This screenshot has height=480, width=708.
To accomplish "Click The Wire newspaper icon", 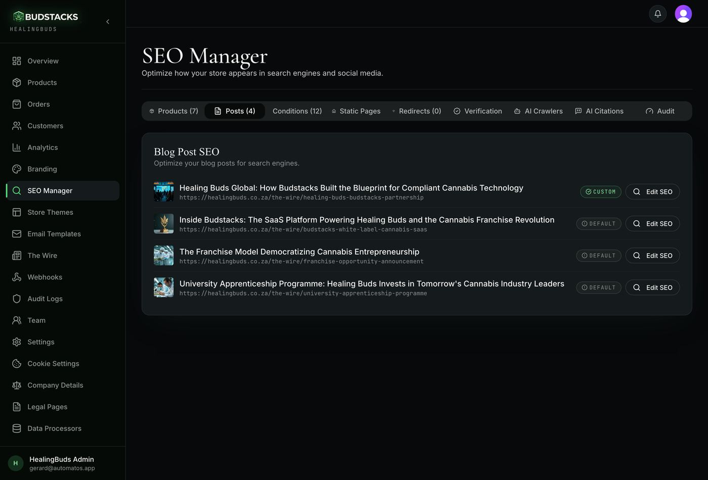I will pos(17,256).
